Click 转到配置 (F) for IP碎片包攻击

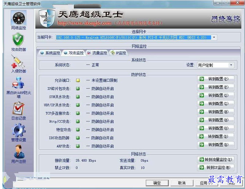pyautogui.click(x=216, y=87)
